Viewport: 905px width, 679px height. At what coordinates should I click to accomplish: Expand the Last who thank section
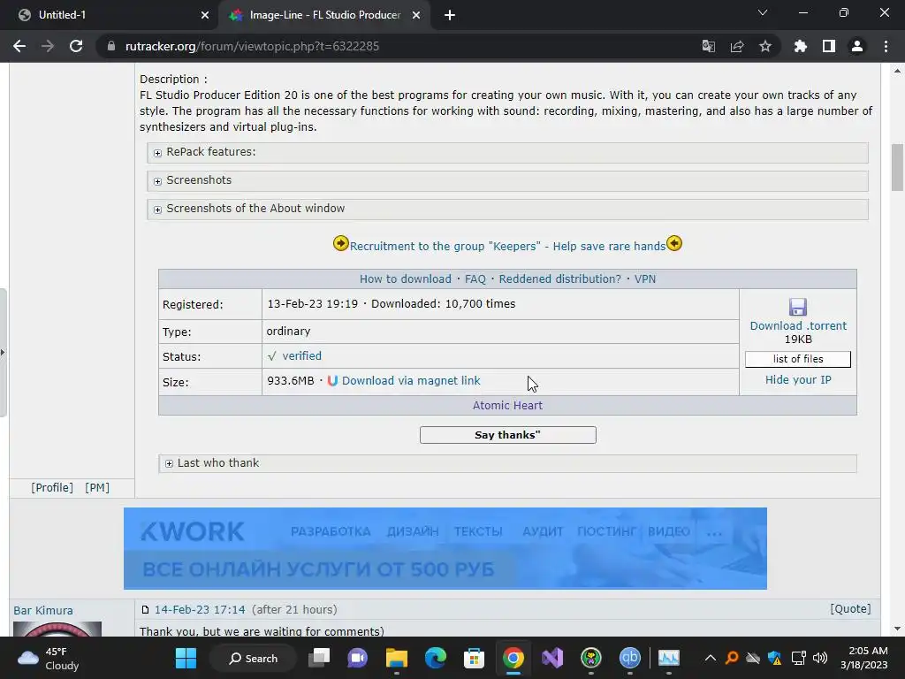click(508, 463)
